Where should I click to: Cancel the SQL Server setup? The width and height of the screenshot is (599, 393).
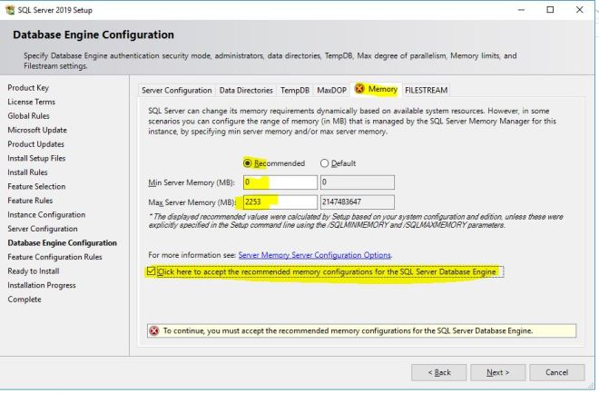tap(555, 372)
